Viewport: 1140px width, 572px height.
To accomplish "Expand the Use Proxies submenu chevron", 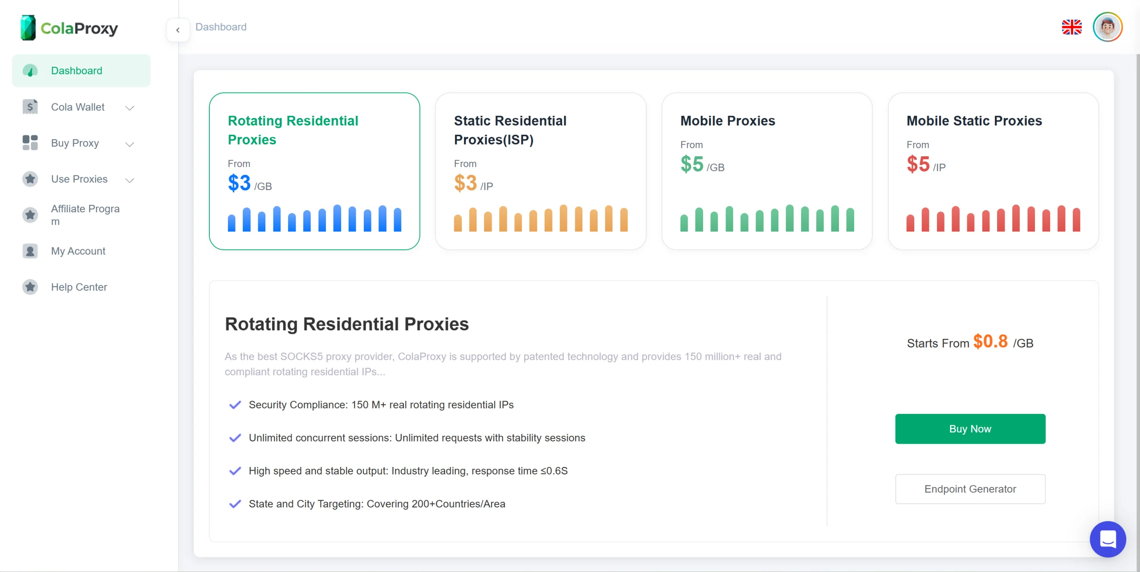I will coord(130,180).
